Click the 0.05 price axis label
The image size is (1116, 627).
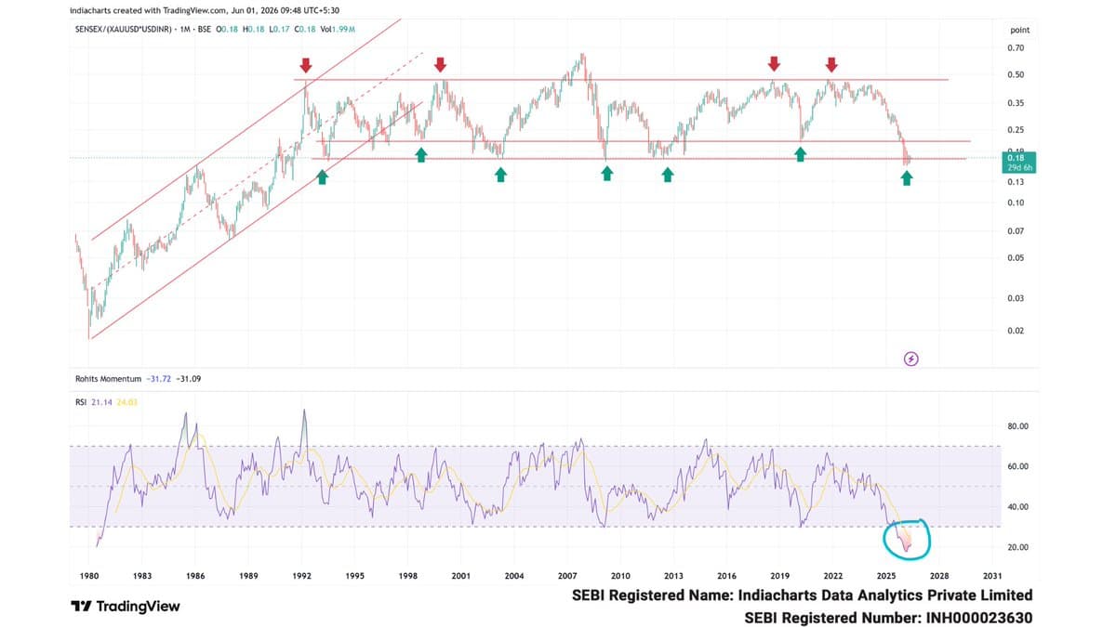(x=1016, y=257)
